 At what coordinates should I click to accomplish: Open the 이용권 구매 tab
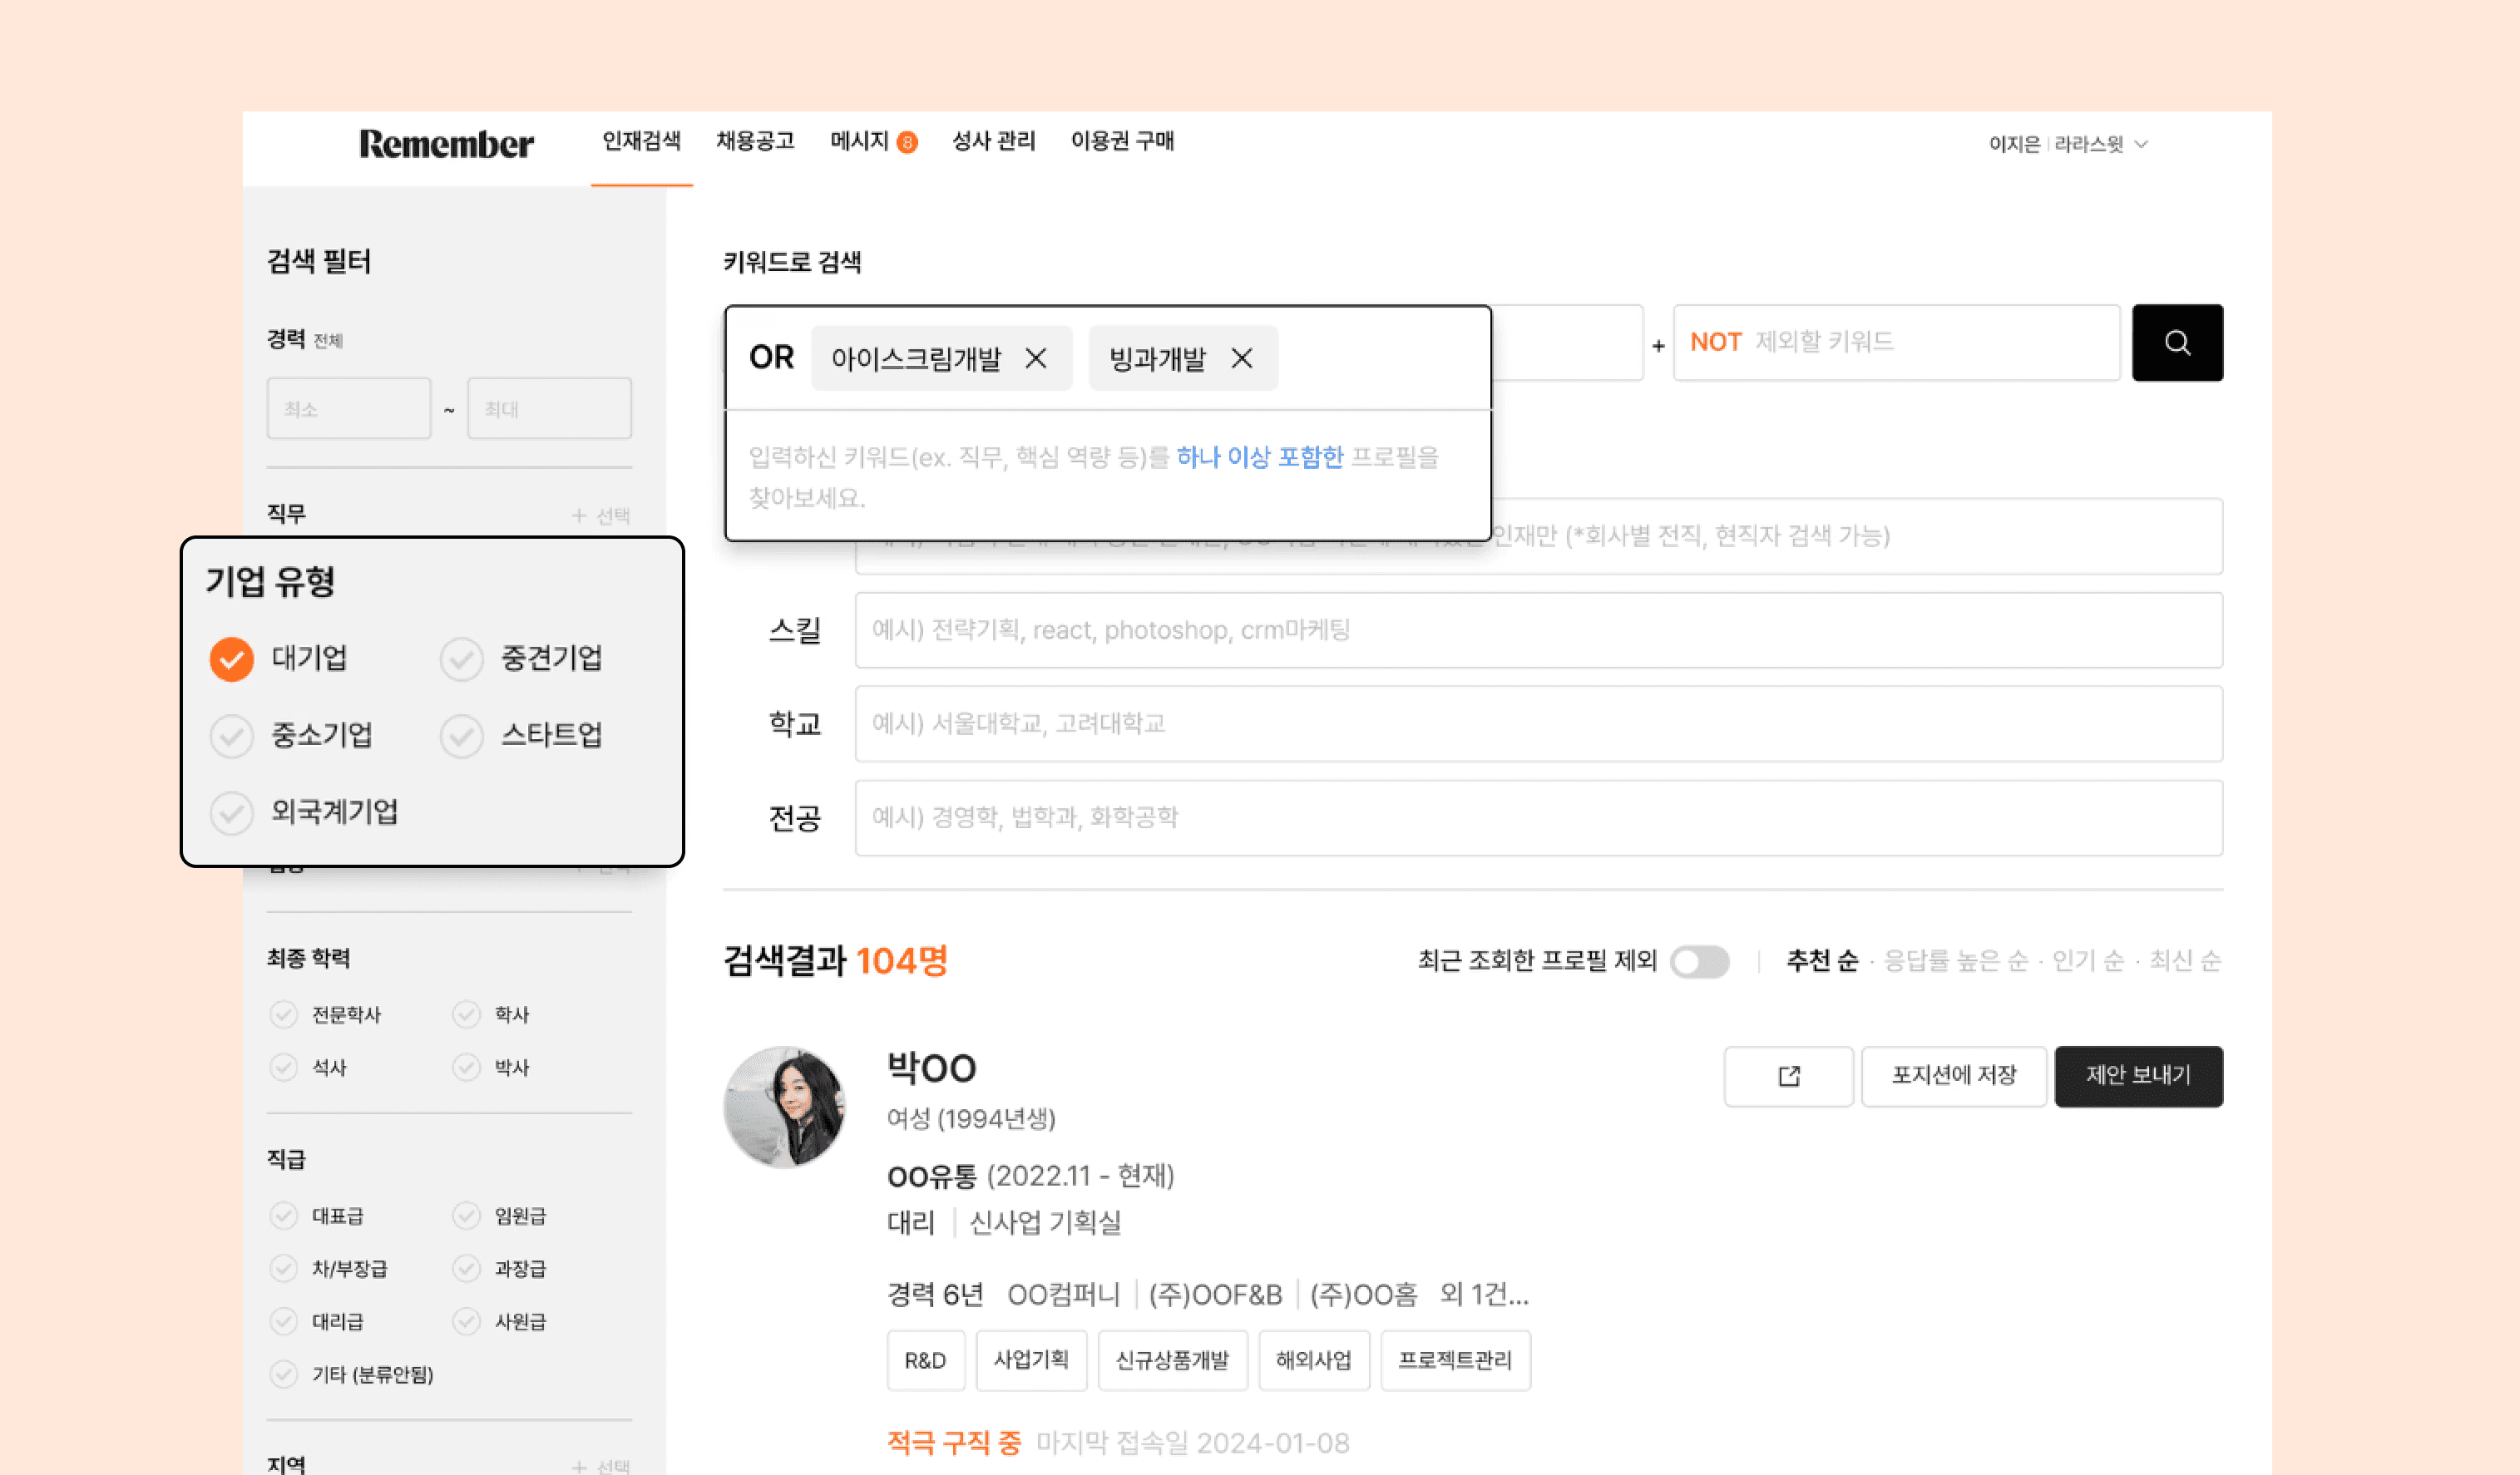pos(1122,141)
